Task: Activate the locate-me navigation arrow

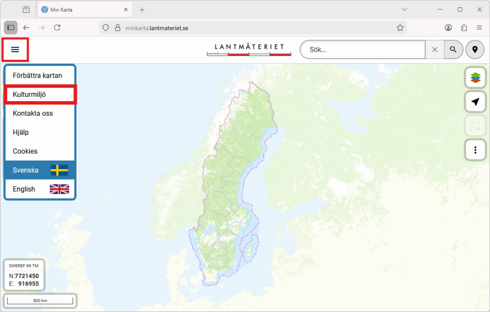Action: pos(475,102)
